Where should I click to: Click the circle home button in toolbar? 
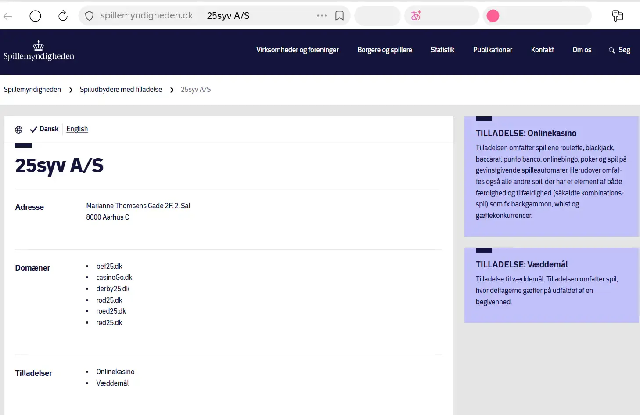(x=35, y=16)
